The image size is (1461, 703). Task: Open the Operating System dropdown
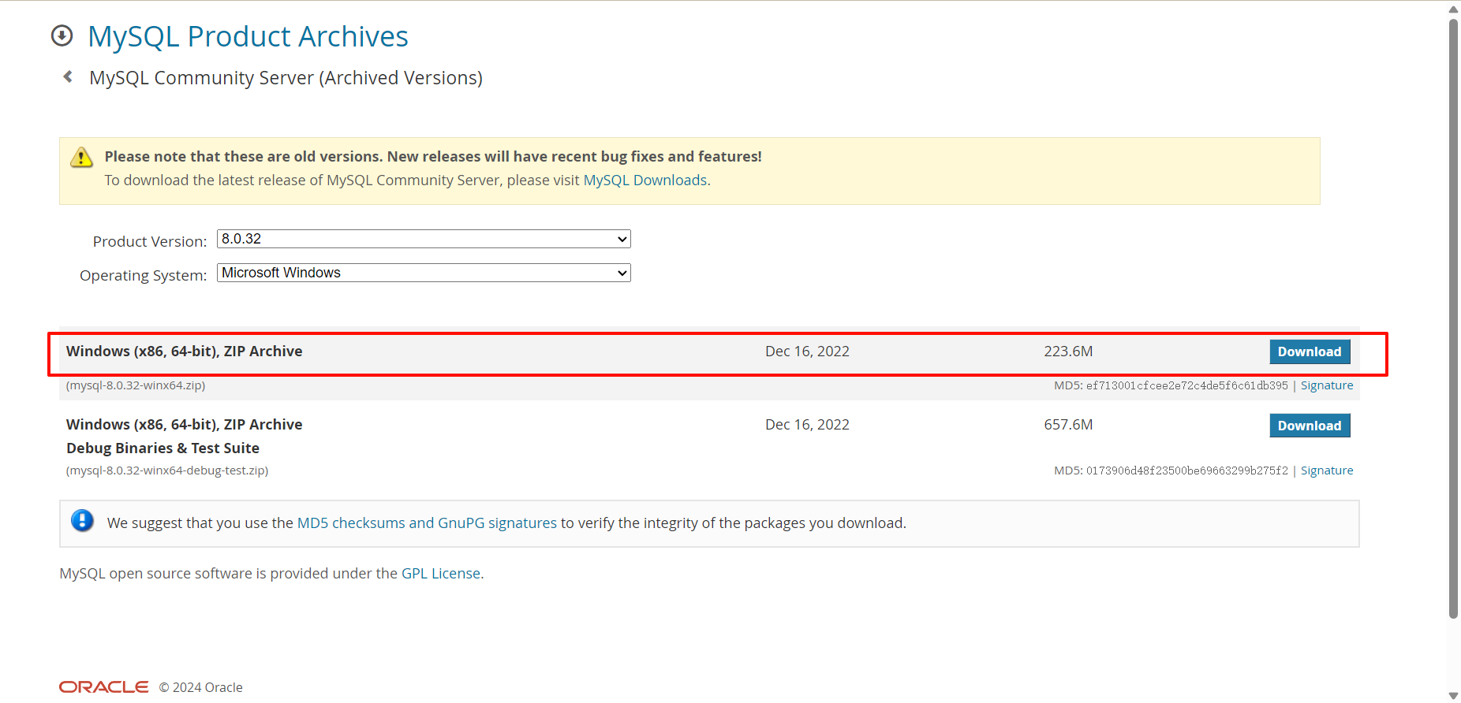click(424, 273)
